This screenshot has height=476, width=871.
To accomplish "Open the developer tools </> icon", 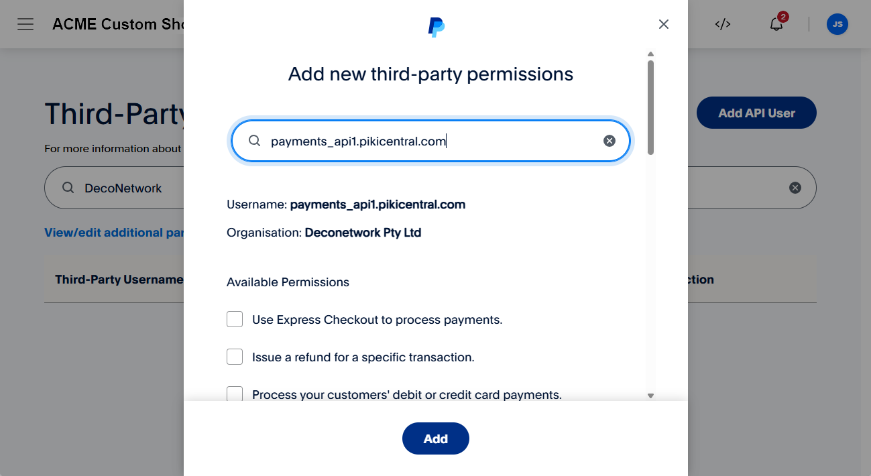I will (722, 24).
